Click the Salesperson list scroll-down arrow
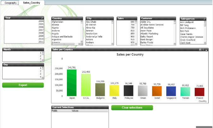This screenshot has width=213, height=128. coord(205,43)
